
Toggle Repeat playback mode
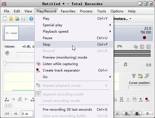tap(74, 86)
